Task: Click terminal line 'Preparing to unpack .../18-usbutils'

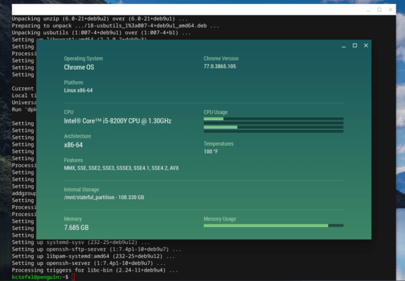Action: pyautogui.click(x=115, y=26)
